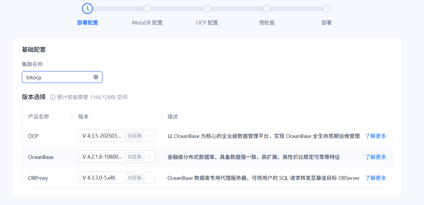The image size is (424, 205).
Task: Click the 产品名称 column header
Action: [39, 117]
